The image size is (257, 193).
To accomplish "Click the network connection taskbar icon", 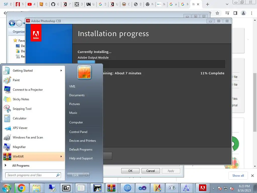I will point(52,188).
